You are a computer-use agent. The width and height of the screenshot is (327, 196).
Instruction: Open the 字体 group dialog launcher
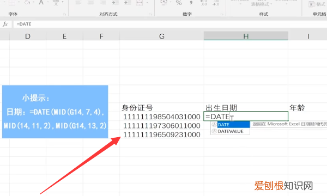(65, 14)
